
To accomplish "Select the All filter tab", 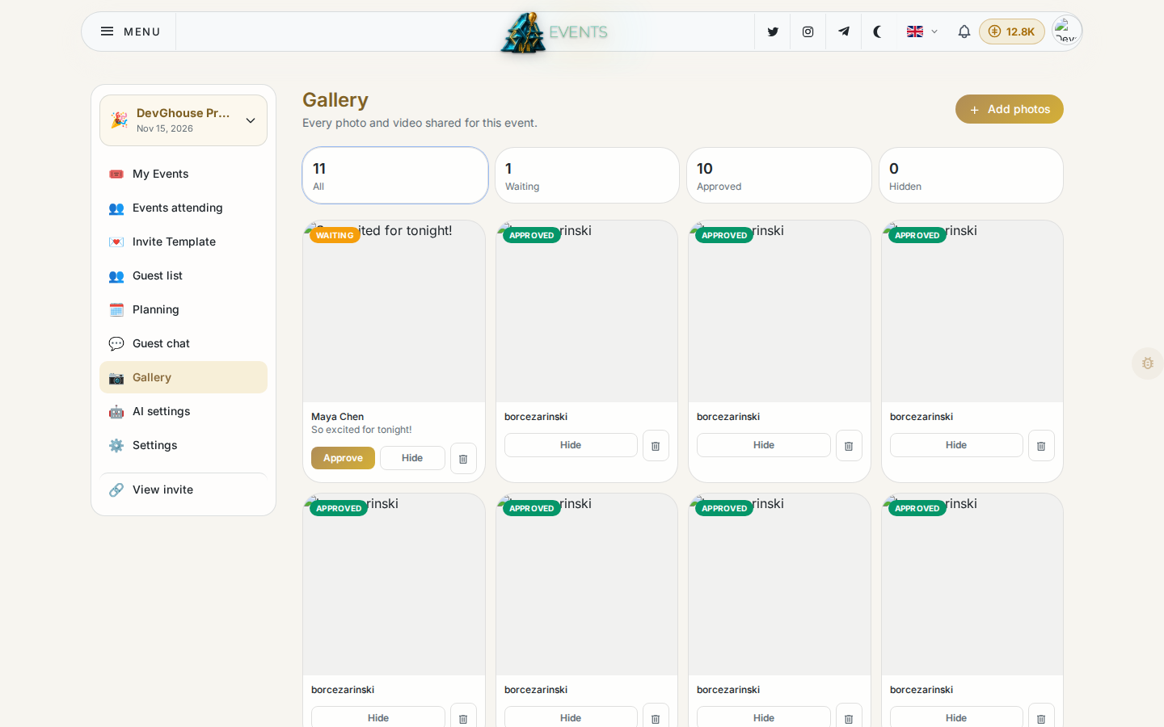I will (x=395, y=175).
